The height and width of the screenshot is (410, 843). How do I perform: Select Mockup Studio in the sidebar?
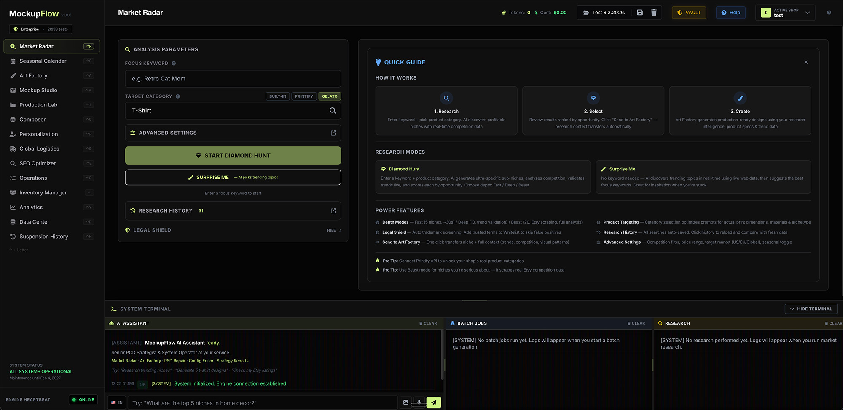point(38,90)
